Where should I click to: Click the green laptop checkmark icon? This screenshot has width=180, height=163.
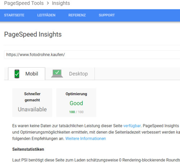coord(57,73)
